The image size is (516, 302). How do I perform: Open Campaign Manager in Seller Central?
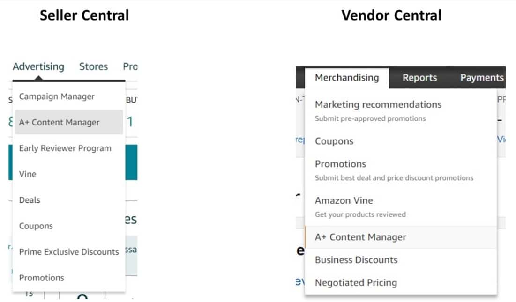[57, 96]
